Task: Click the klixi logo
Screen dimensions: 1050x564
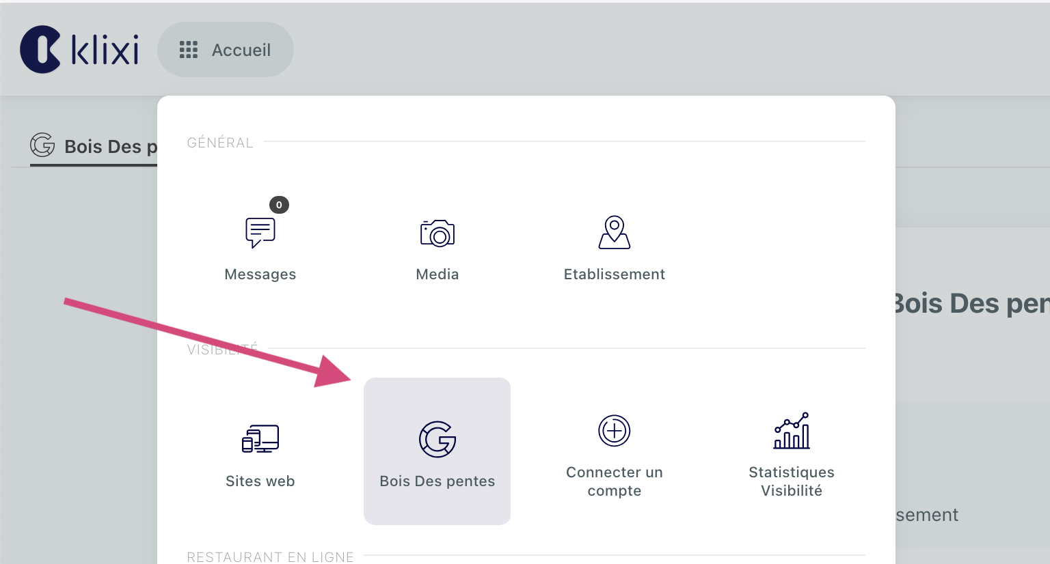Action: [x=79, y=49]
